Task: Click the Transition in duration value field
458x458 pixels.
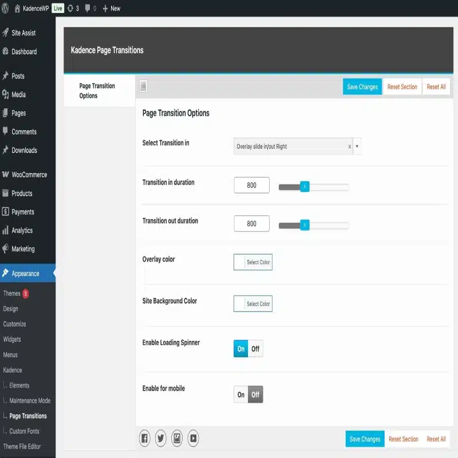Action: tap(251, 185)
